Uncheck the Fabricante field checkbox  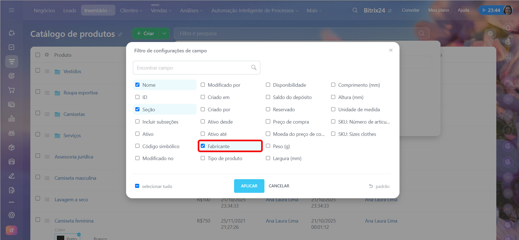[203, 146]
